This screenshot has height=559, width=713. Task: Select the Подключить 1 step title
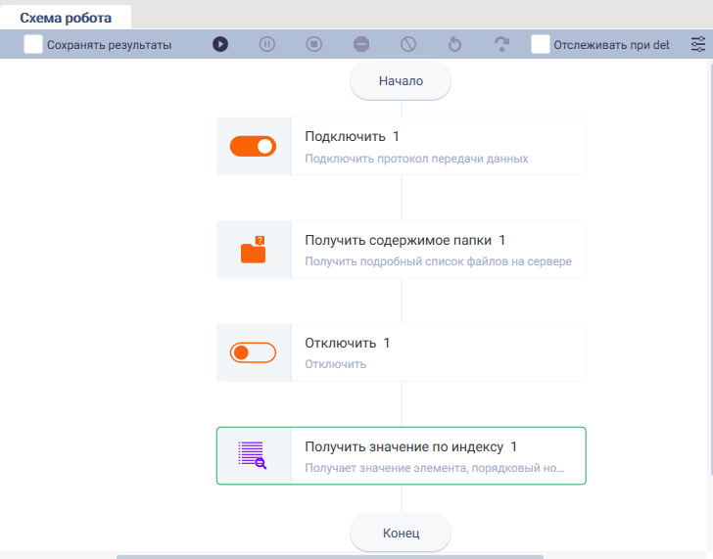[352, 136]
